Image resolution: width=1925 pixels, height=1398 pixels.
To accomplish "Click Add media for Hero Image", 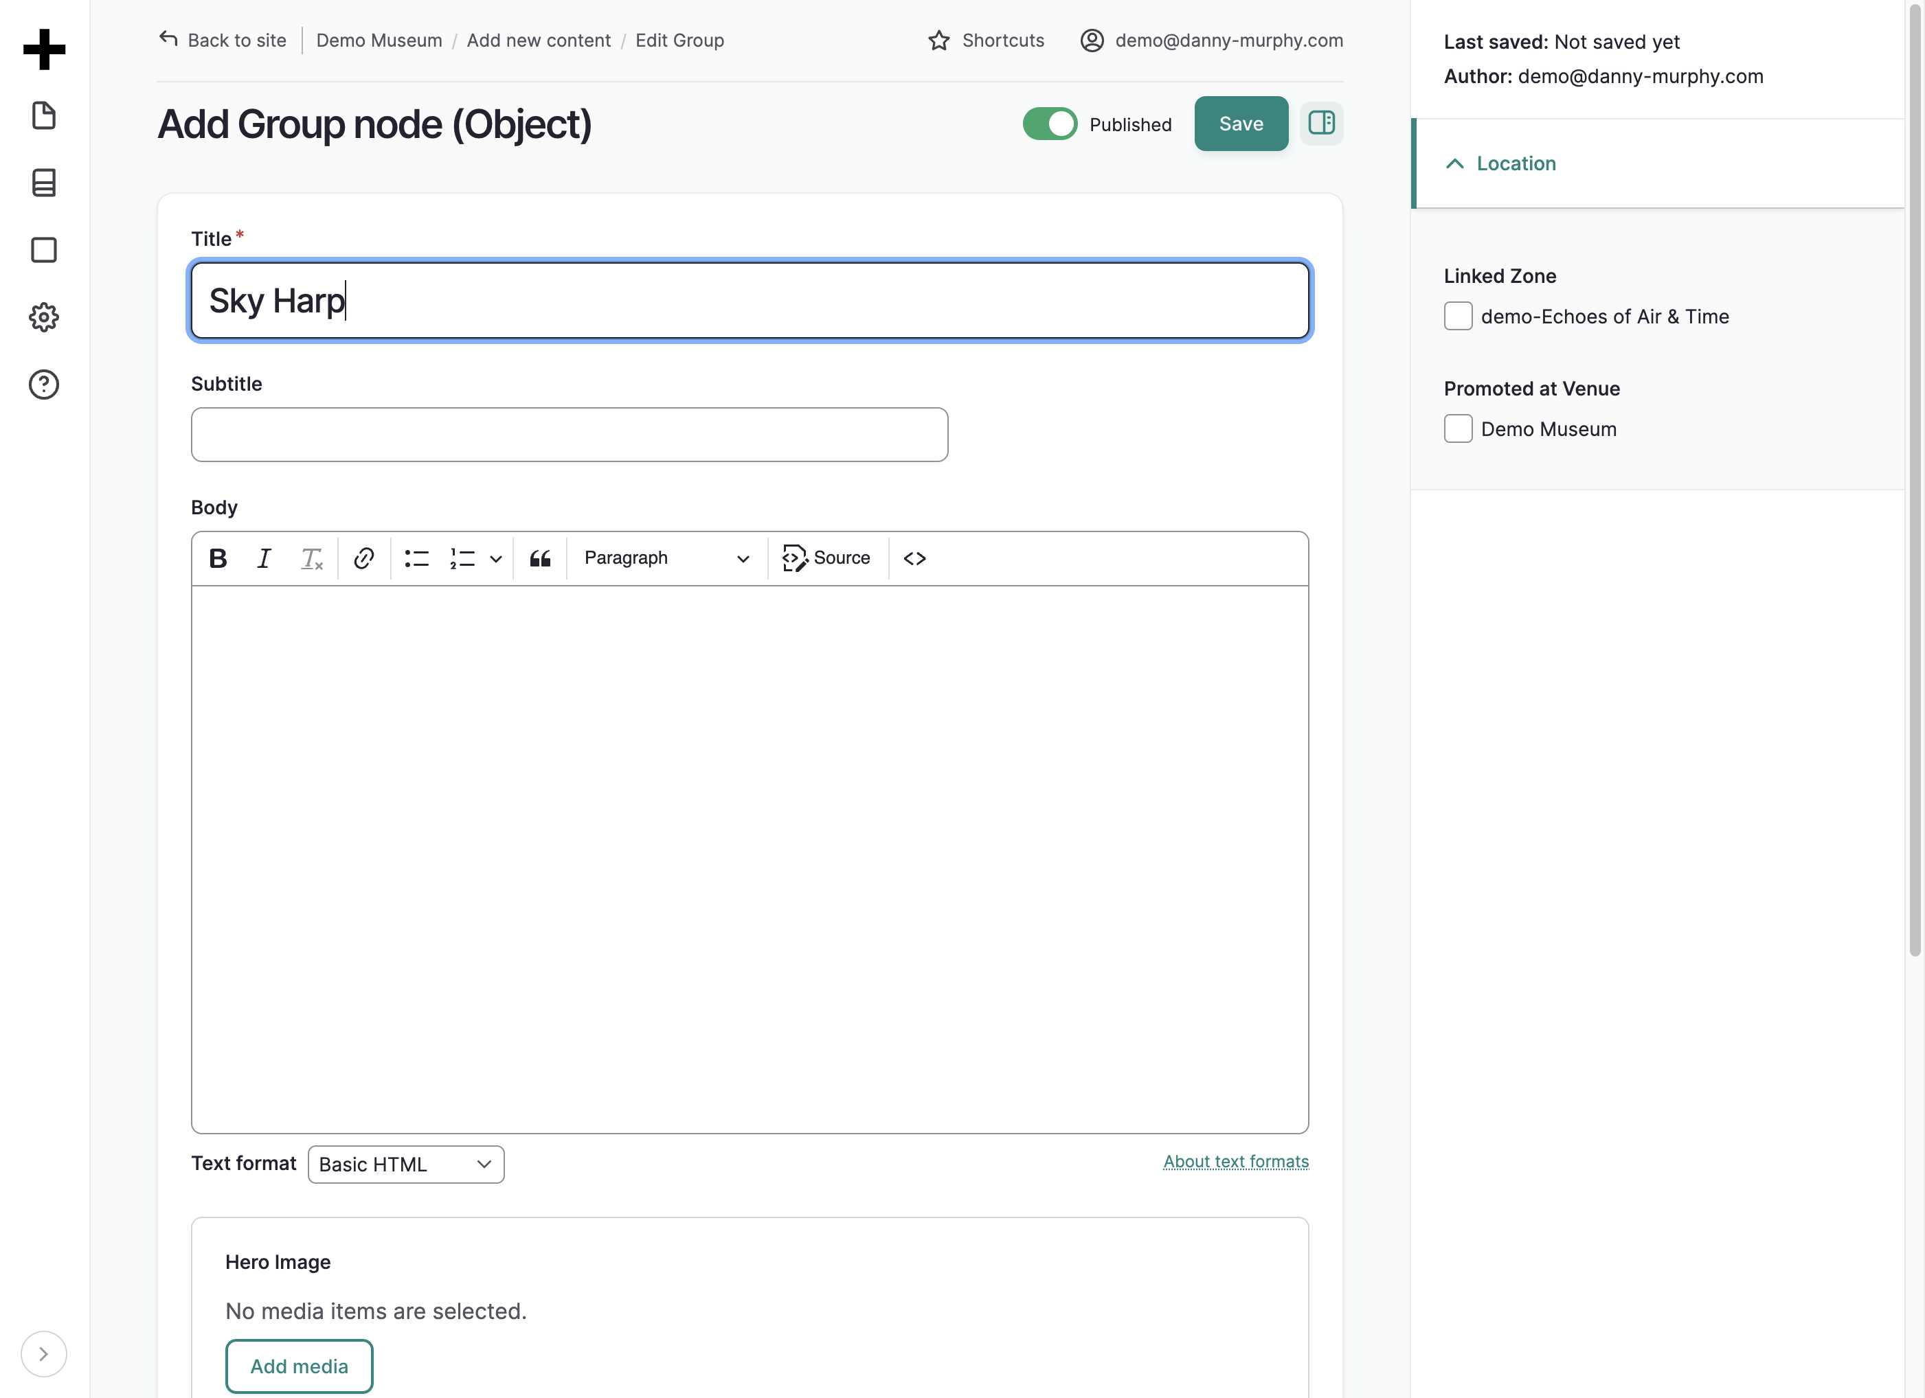I will [299, 1366].
